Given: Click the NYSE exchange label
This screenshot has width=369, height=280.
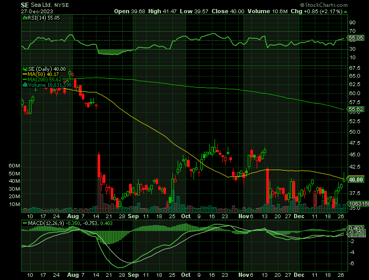Looking at the screenshot, I should tap(62, 5).
